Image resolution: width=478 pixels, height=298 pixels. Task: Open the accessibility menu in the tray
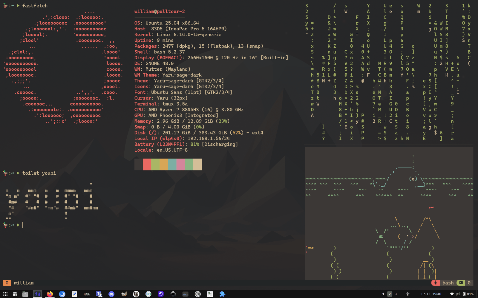pyautogui.click(x=408, y=294)
